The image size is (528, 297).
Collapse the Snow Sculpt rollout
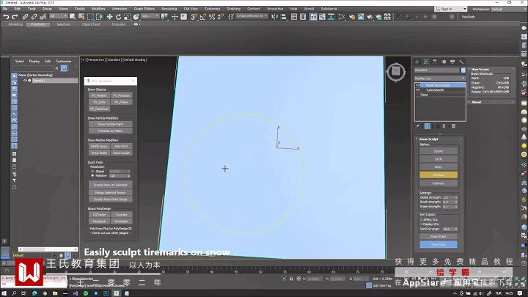(428, 139)
